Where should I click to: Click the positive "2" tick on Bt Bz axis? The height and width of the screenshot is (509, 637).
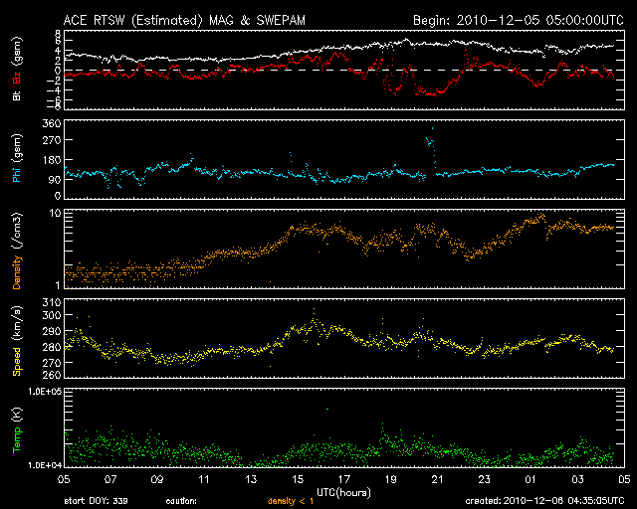point(58,61)
